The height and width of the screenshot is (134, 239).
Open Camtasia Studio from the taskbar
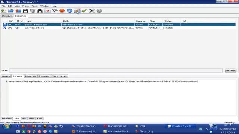117,131
